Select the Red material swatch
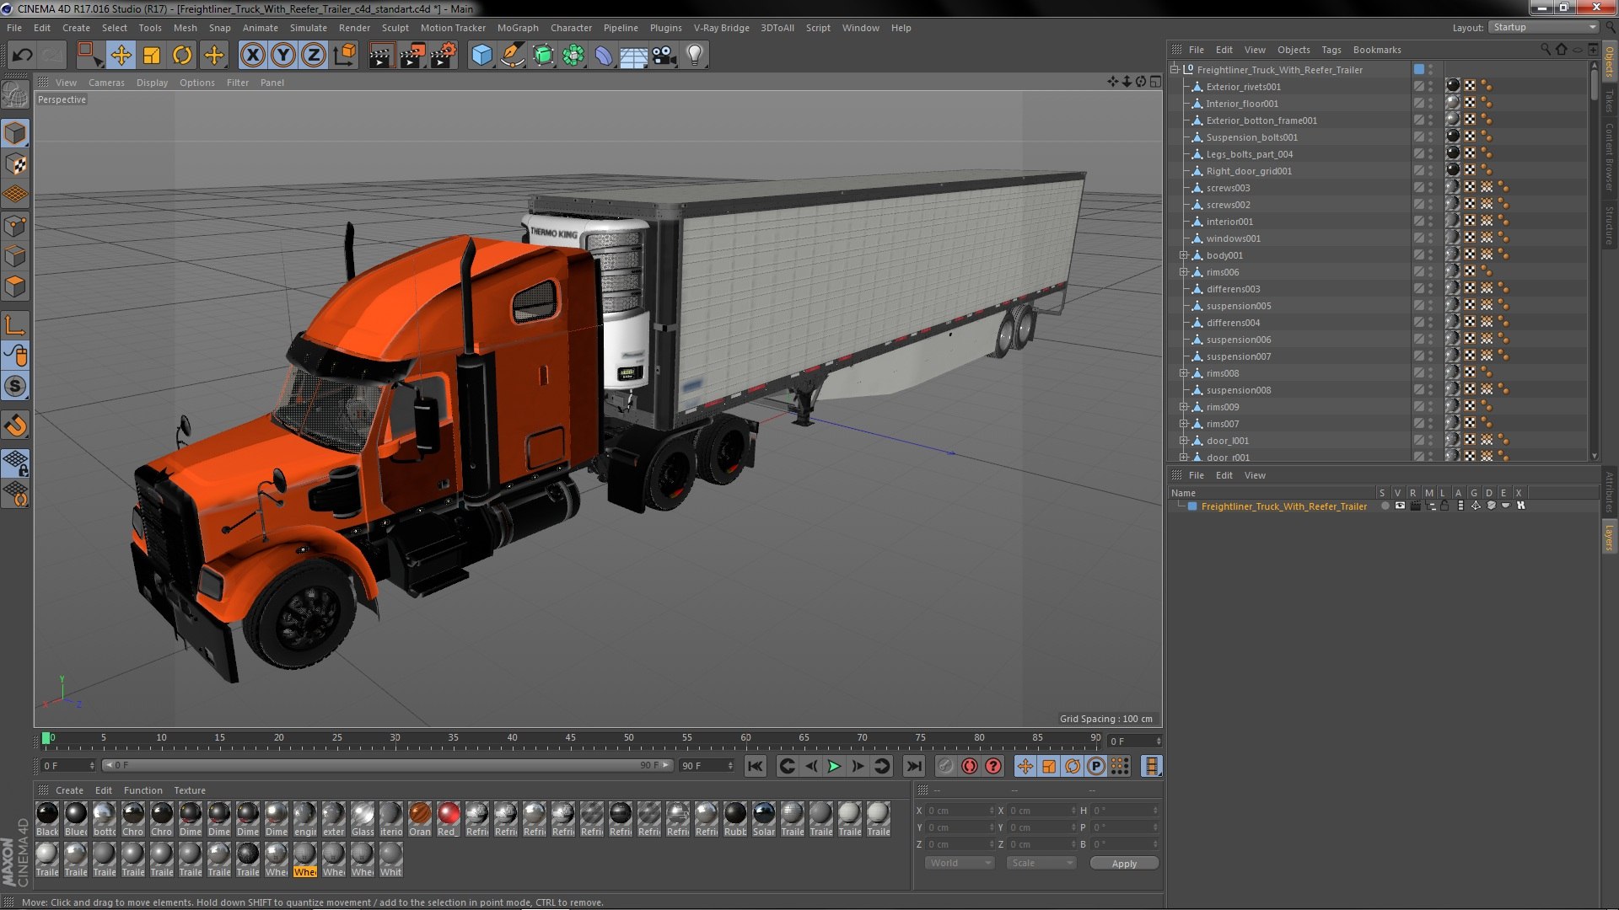This screenshot has width=1619, height=910. coord(449,819)
